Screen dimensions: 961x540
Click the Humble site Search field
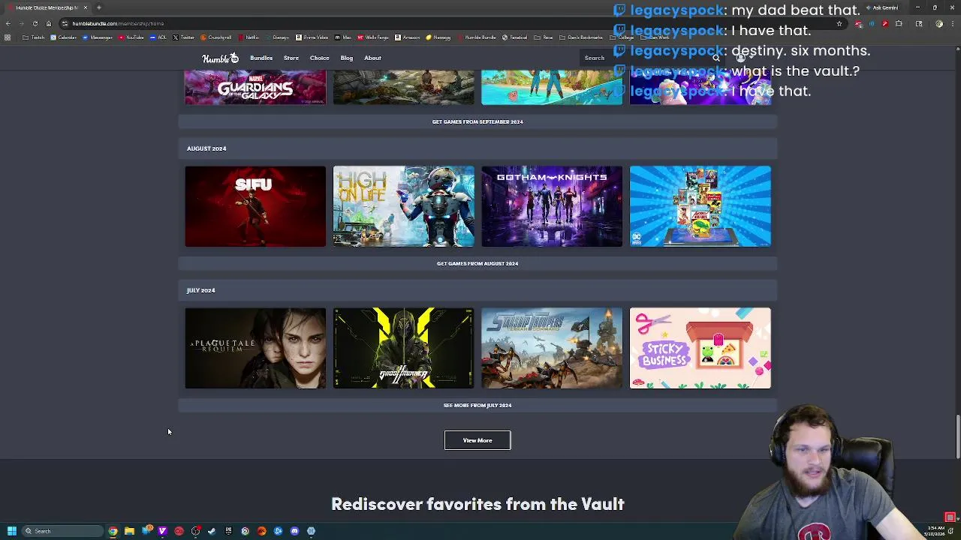point(653,58)
